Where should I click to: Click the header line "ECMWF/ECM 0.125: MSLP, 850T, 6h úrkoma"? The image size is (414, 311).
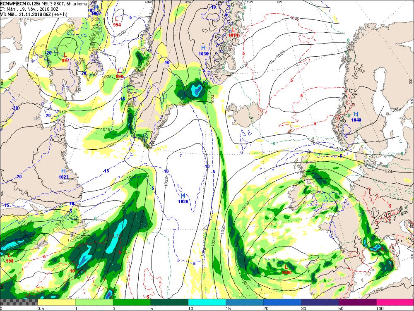[43, 4]
